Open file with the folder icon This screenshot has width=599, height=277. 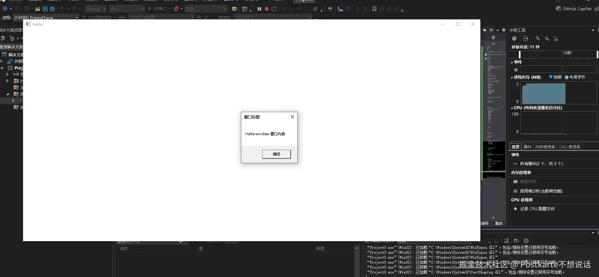[38, 9]
